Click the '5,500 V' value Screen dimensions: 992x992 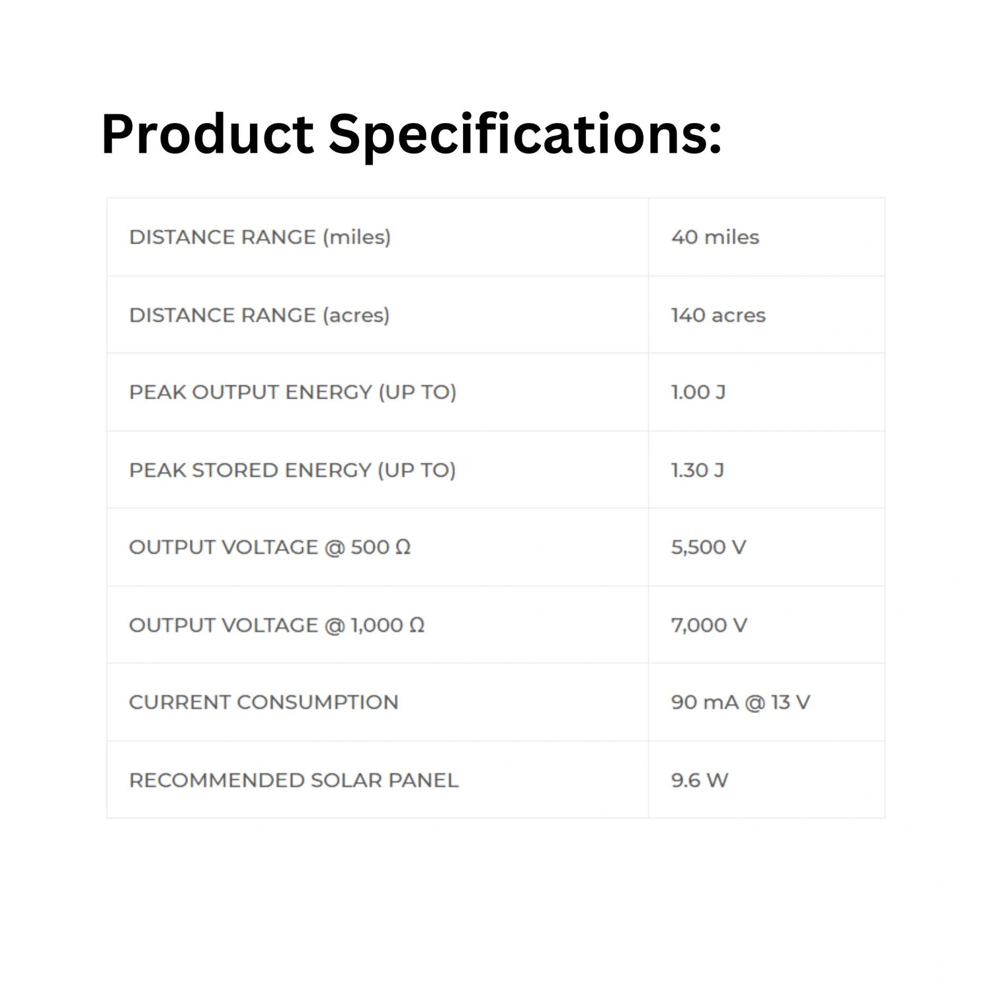point(708,548)
